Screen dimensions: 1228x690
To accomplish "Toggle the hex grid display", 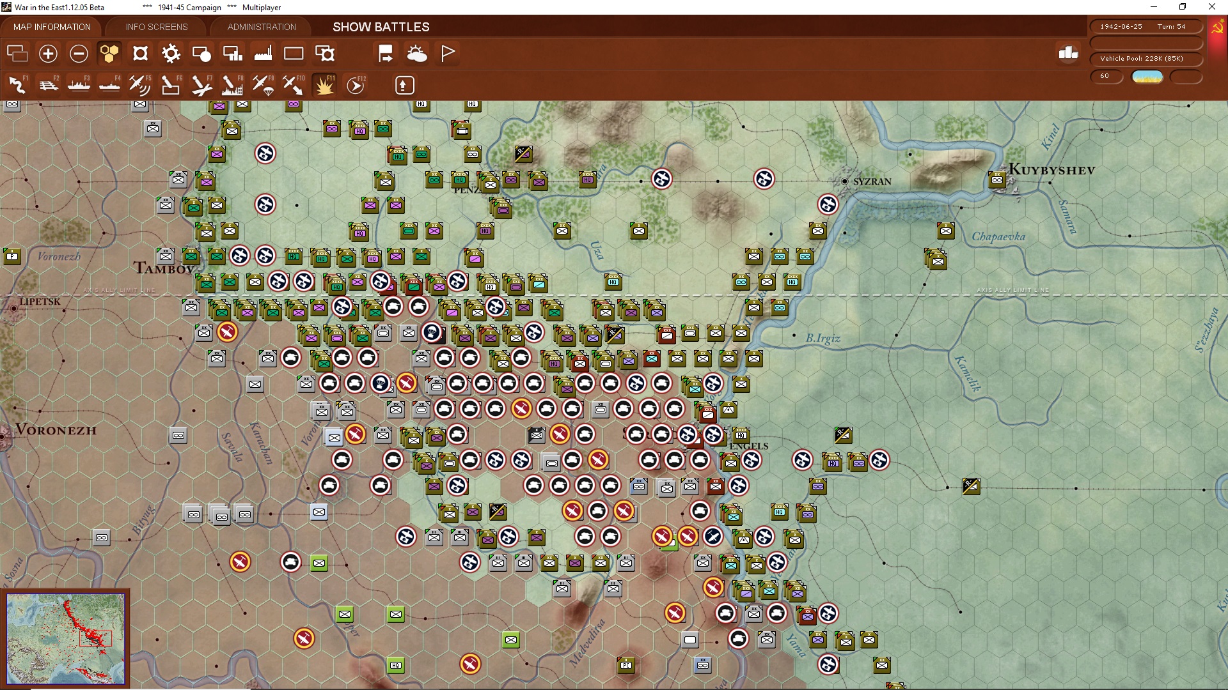I will pos(109,54).
